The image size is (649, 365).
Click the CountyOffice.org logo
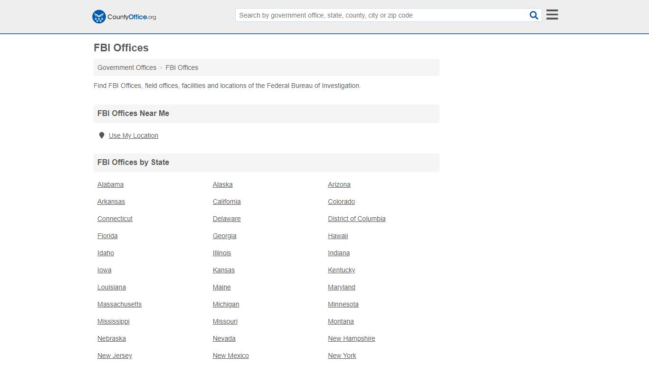(124, 17)
